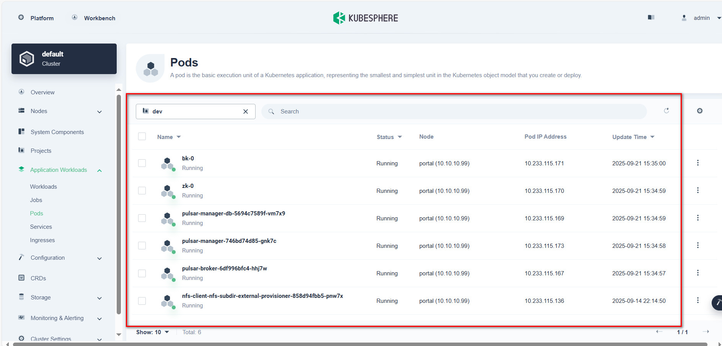Expand the Nodes sidebar section
Image resolution: width=722 pixels, height=346 pixels.
pos(99,112)
